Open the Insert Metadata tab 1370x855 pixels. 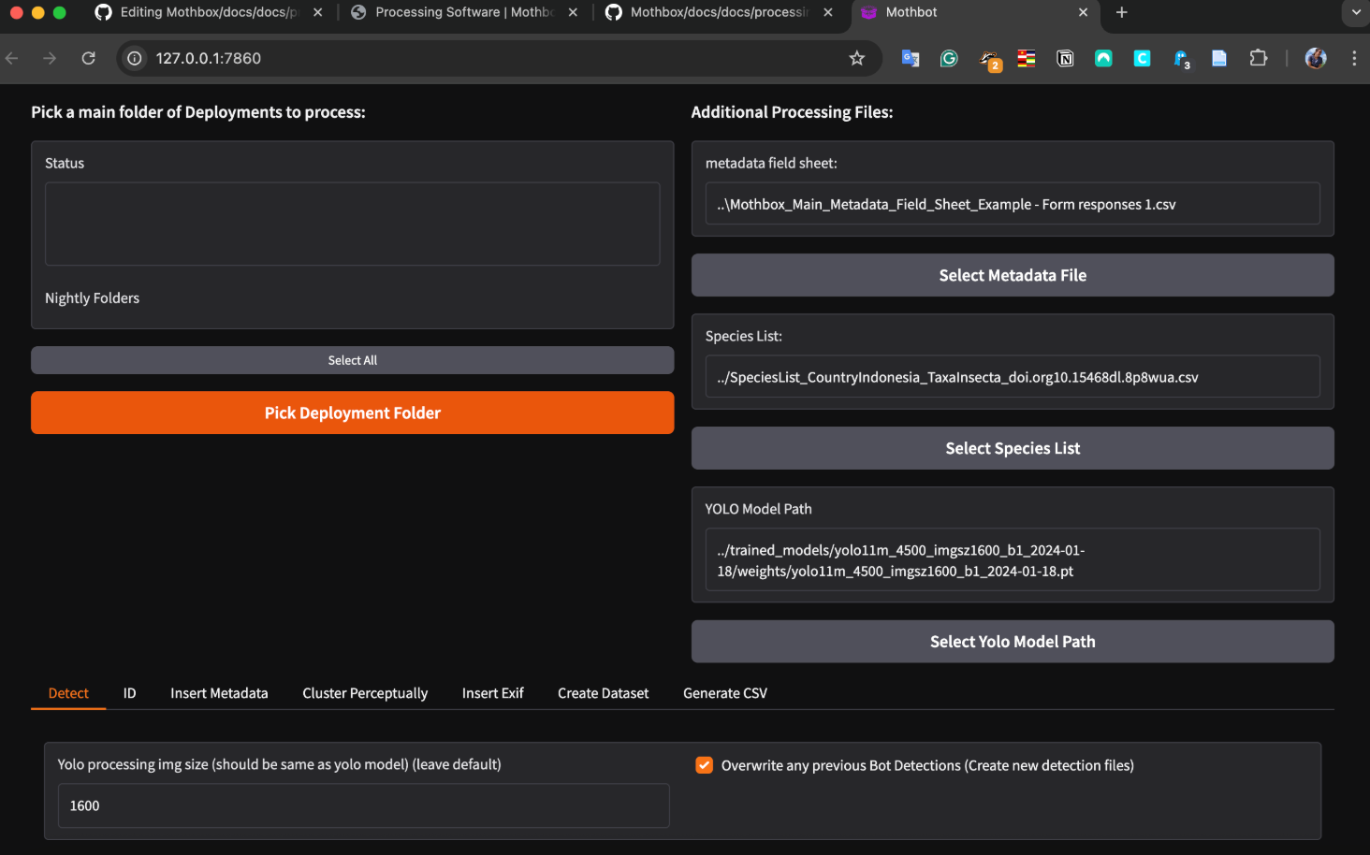click(219, 693)
